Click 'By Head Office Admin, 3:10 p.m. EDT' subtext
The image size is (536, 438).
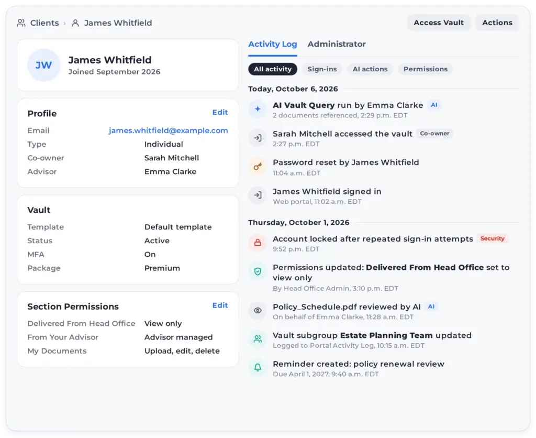click(x=336, y=289)
